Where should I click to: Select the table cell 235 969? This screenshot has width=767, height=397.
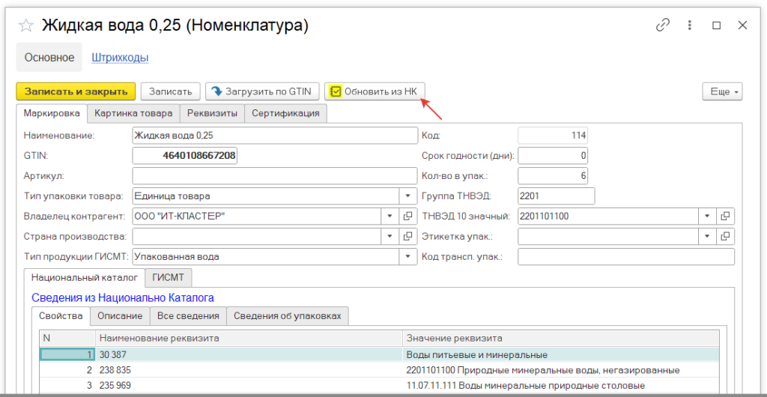click(249, 386)
